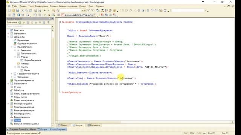241x135 pixels.
Task: Collapse the ПриемНаРаботу tree node
Action: (12, 47)
